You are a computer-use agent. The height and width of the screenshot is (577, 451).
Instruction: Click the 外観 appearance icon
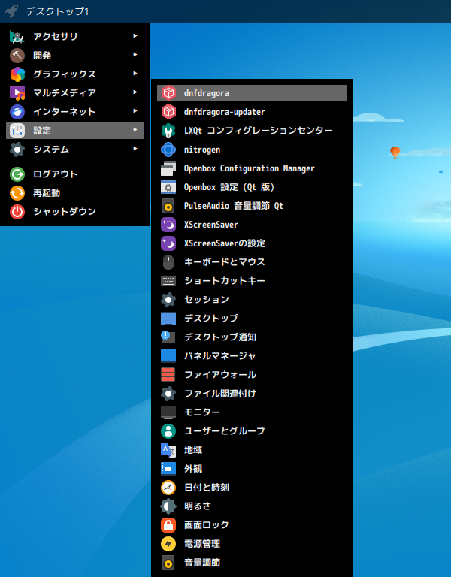pos(168,469)
